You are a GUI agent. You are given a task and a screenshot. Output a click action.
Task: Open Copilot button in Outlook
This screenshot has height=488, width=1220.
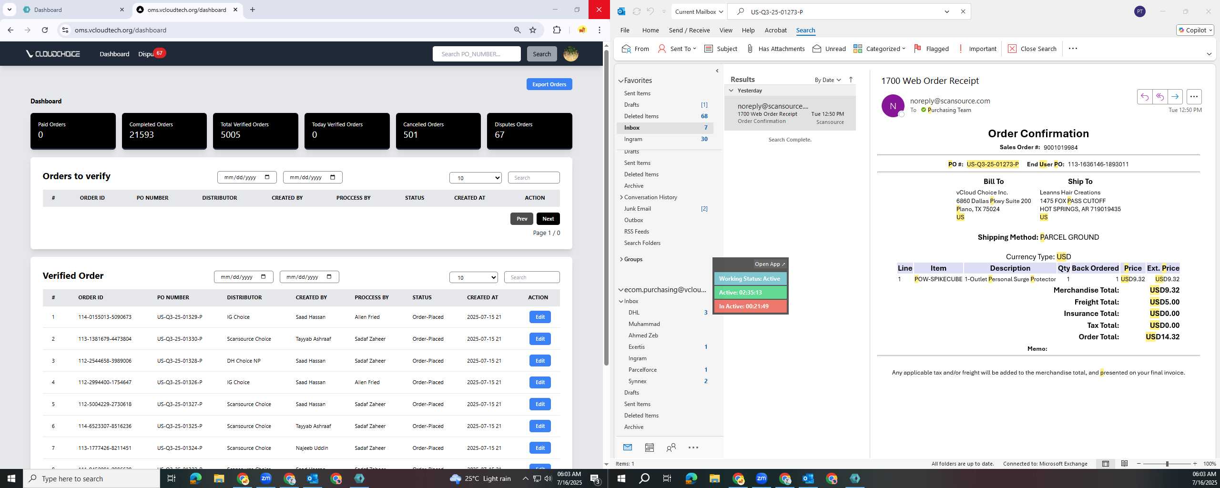(x=1195, y=30)
